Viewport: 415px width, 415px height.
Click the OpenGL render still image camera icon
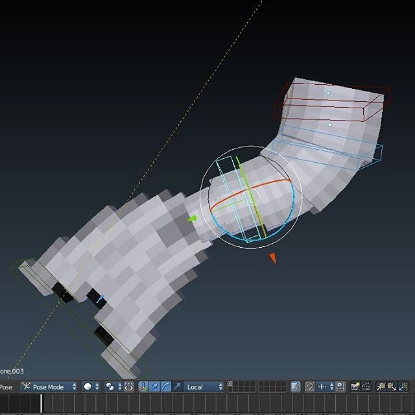click(355, 386)
